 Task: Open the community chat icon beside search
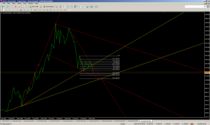point(208,6)
